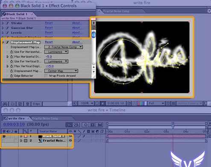Click the draft 3D button in timeline
Image resolution: width=211 pixels, height=167 pixels.
click(x=76, y=125)
